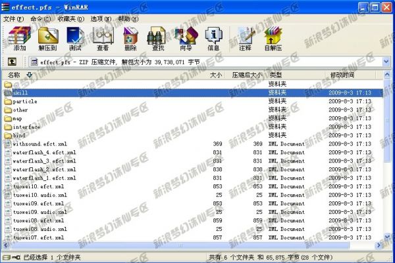Open the 收藏夹(O) menu
Image resolution: width=395 pixels, height=263 pixels.
pos(70,19)
